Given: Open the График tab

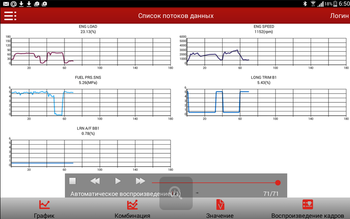Looking at the screenshot, I should [44, 209].
